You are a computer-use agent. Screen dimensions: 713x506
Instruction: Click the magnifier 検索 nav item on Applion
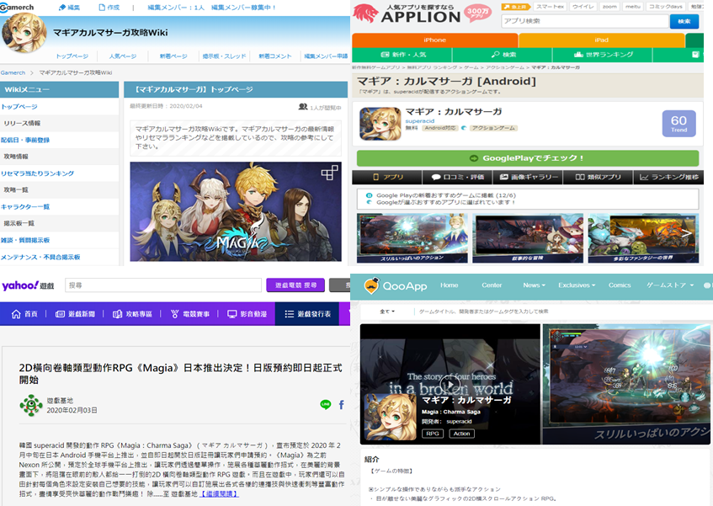[x=495, y=55]
